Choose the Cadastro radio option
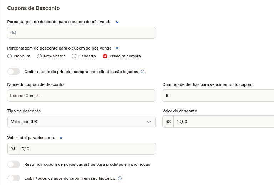This screenshot has height=185, width=274. click(74, 56)
